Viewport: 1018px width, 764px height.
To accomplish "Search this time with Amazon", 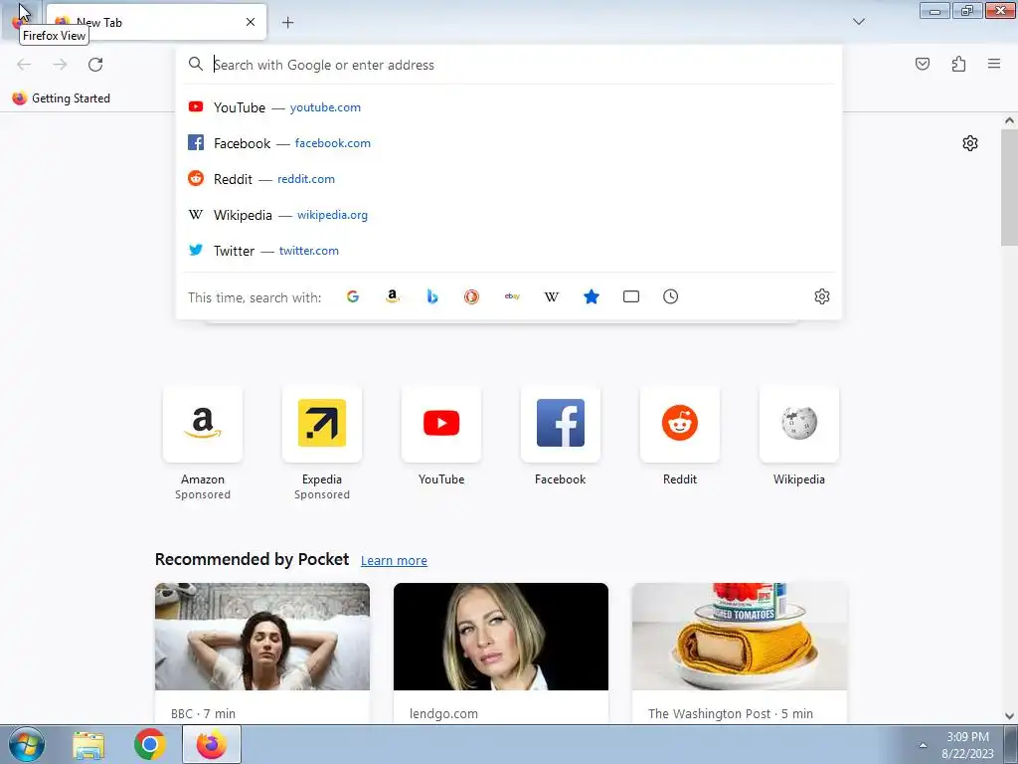I will [392, 296].
